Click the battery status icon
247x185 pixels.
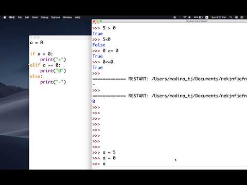click(199, 17)
